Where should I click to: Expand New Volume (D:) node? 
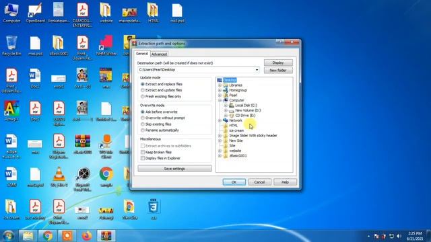coord(226,110)
